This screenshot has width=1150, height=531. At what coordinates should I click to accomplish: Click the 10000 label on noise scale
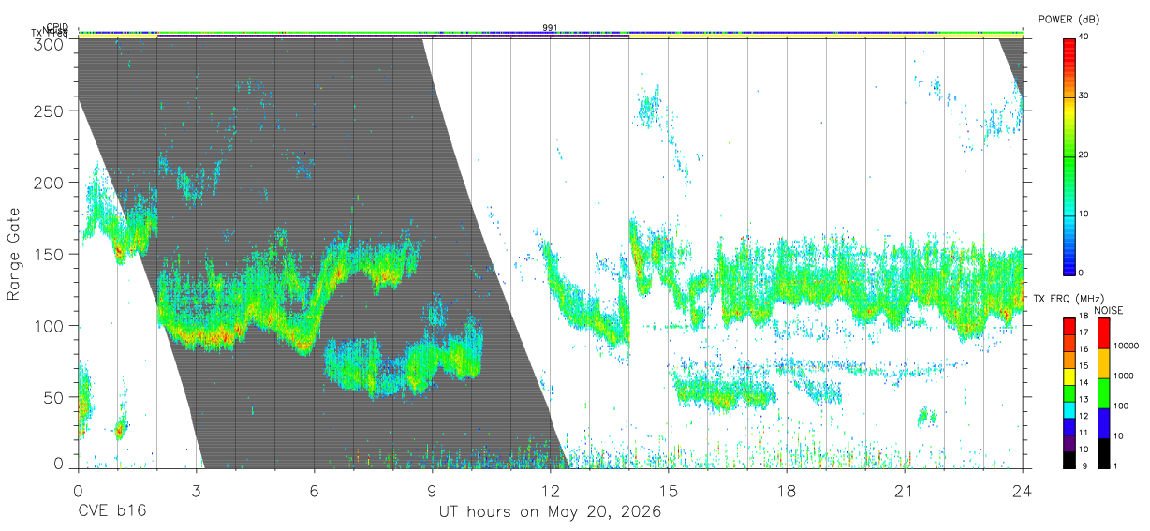pos(1126,346)
